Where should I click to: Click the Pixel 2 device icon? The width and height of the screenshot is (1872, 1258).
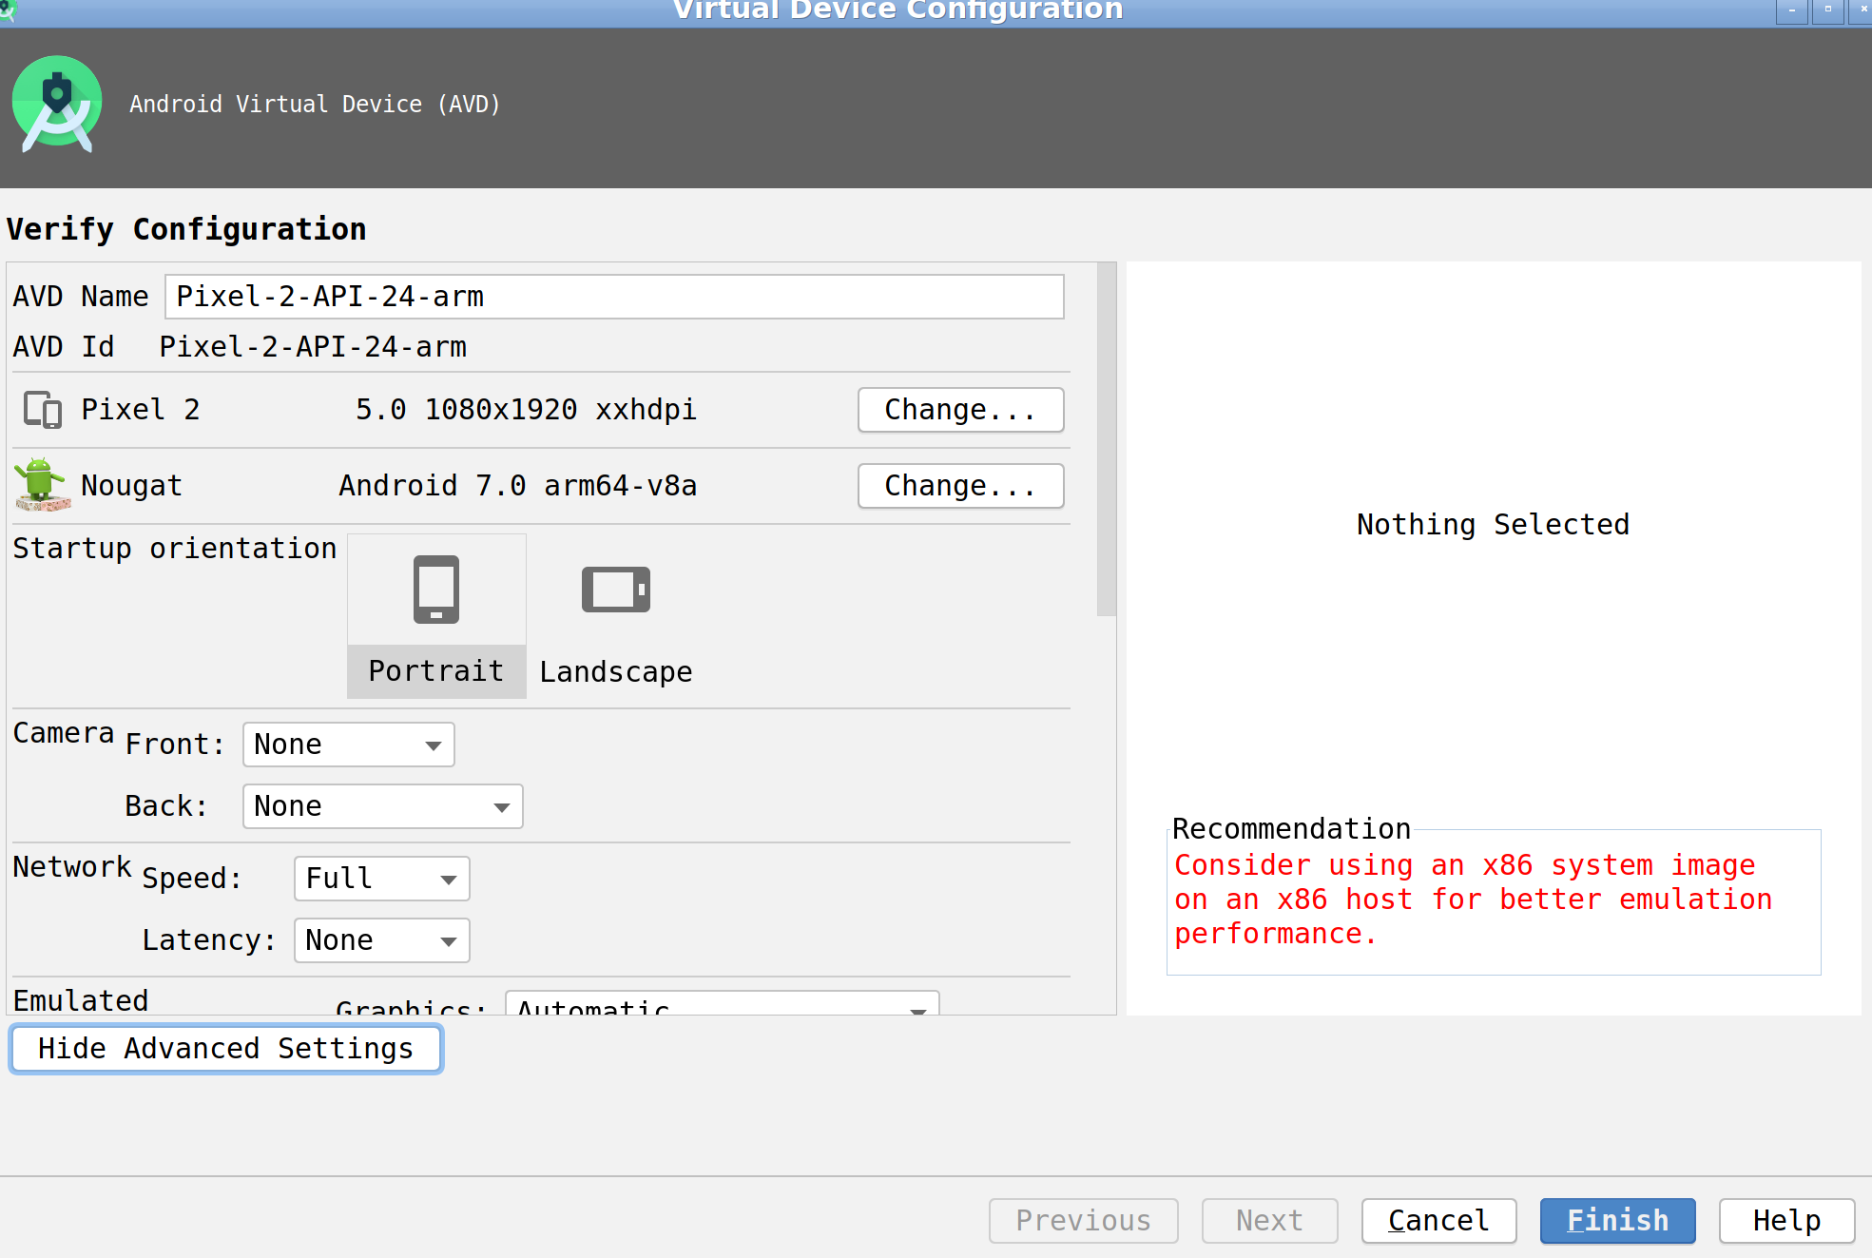(43, 410)
